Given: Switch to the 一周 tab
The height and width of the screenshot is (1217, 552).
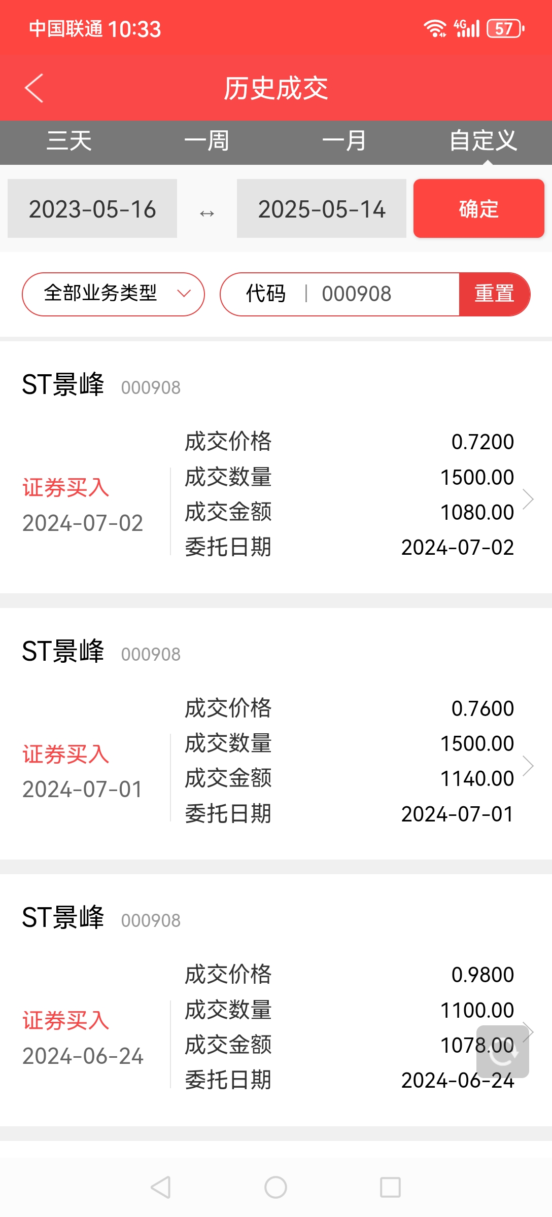Looking at the screenshot, I should tap(207, 141).
